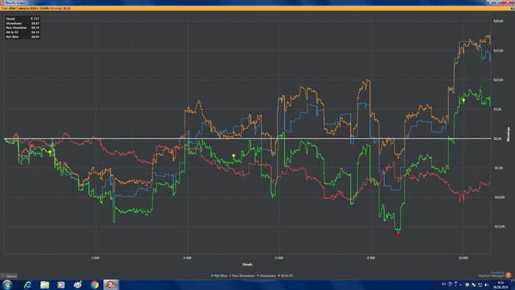The height and width of the screenshot is (290, 515).
Task: Click the 8 000 hands axis label
Action: [371, 258]
